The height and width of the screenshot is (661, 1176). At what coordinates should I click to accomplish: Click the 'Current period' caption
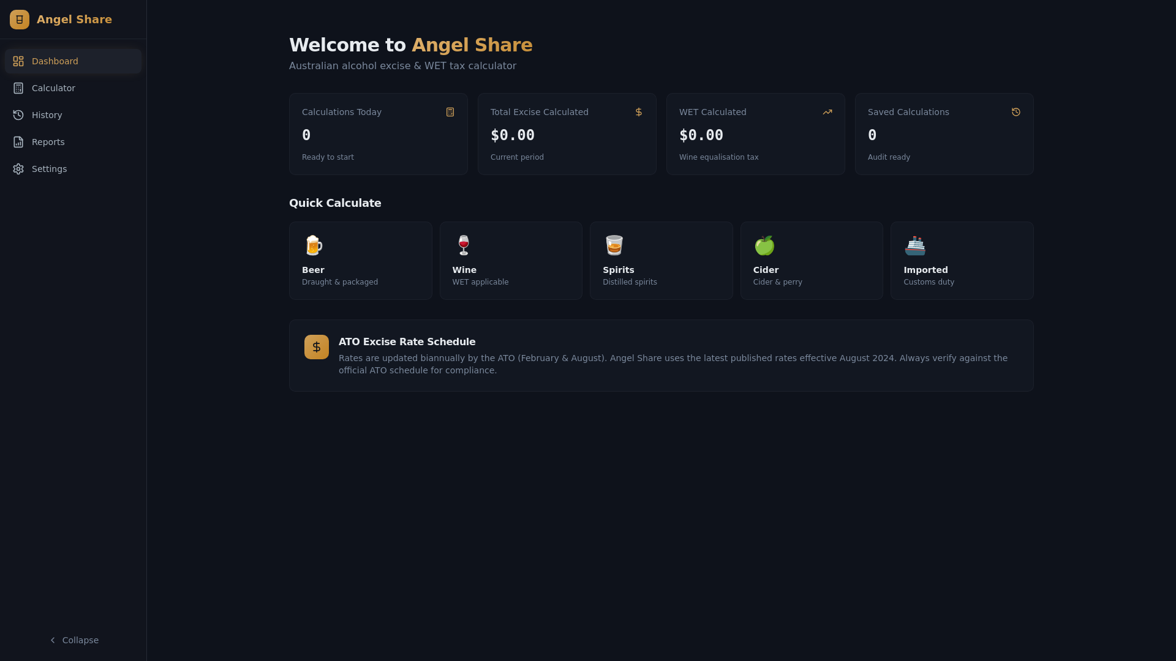point(517,157)
